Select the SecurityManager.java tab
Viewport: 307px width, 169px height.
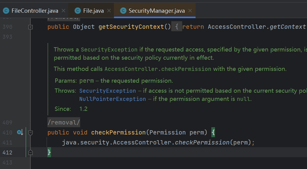point(157,11)
